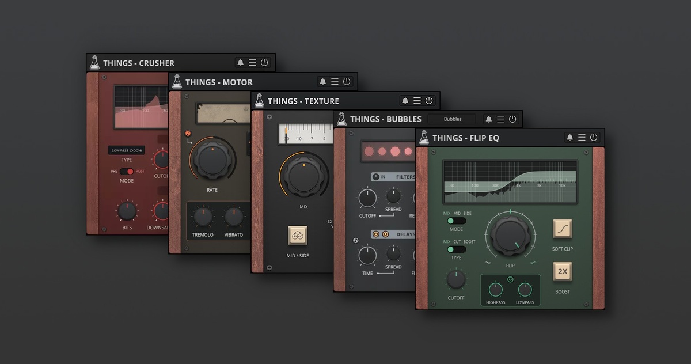Enable SOFT CLIP button in Flip EQ
The width and height of the screenshot is (691, 364).
tap(562, 229)
